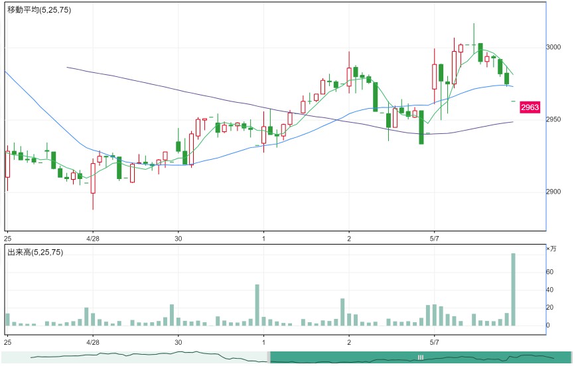Click the left edge handle of the selected range
576x366 pixels.
click(x=269, y=357)
